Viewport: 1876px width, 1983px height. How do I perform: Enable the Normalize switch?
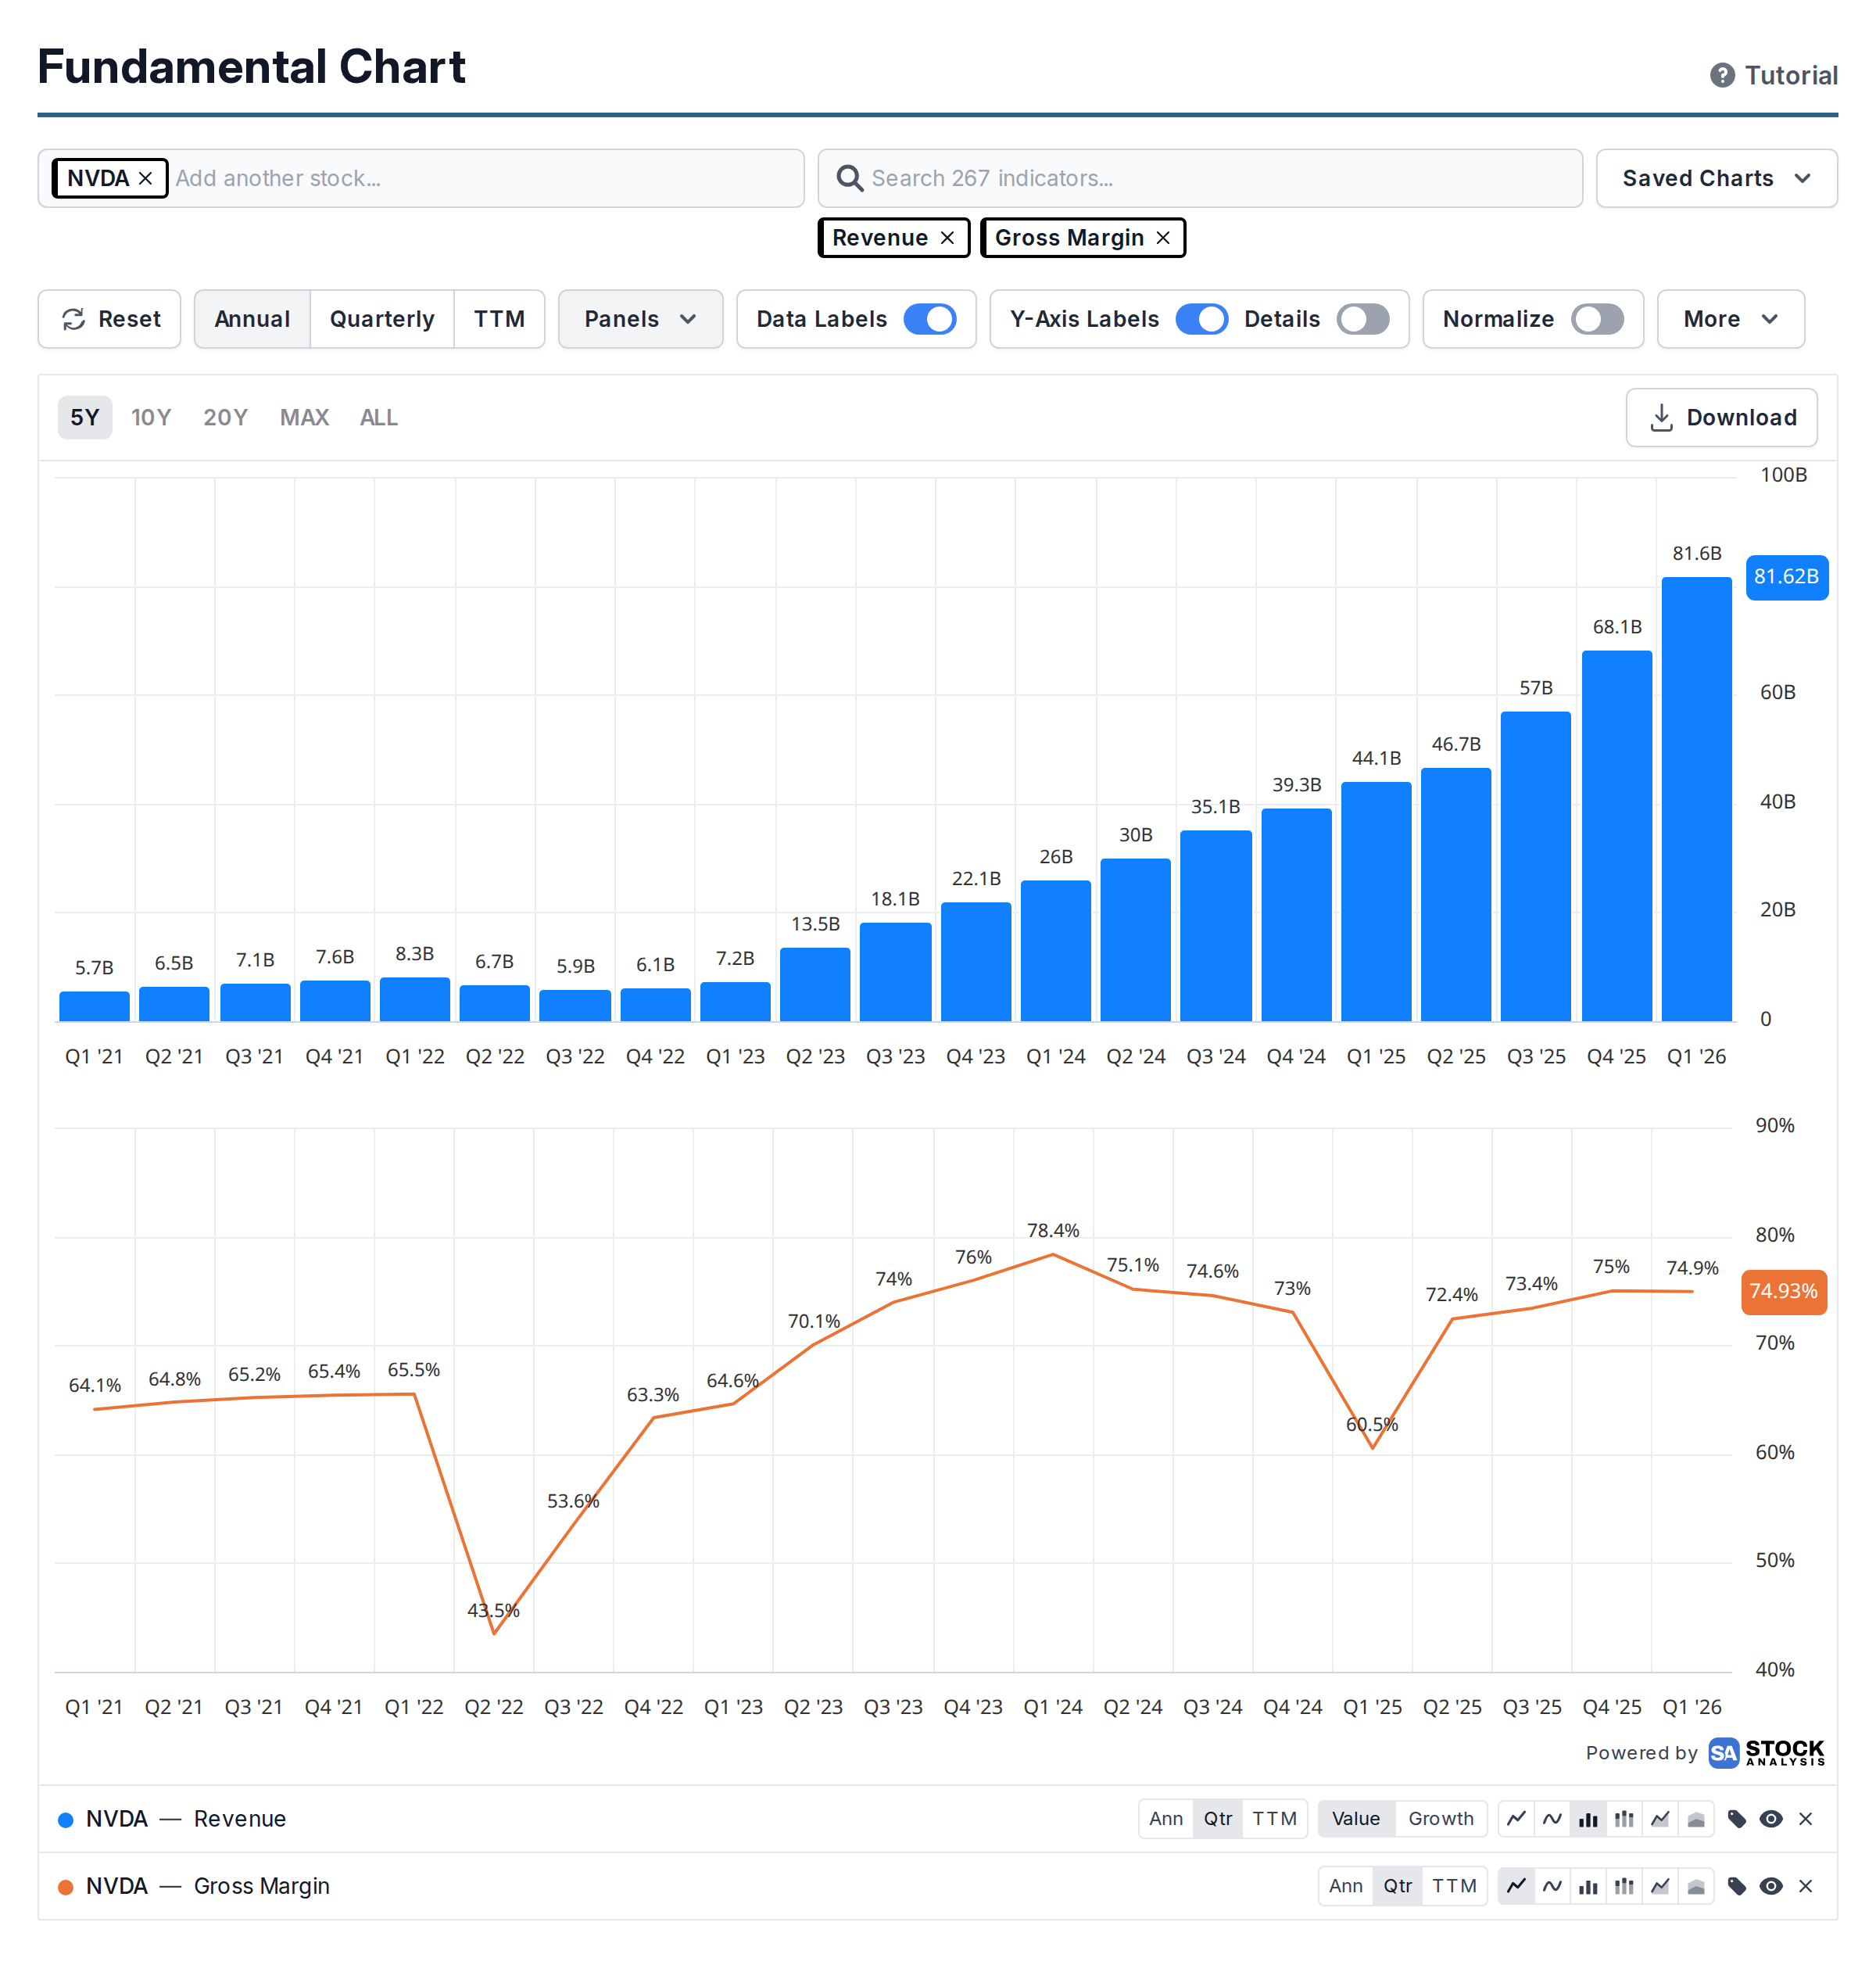tap(1597, 319)
